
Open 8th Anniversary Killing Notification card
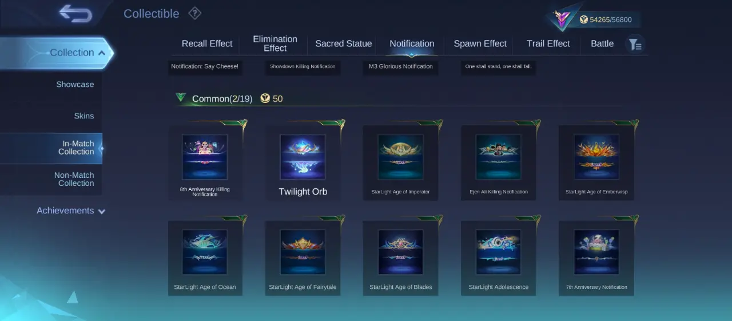tap(205, 163)
